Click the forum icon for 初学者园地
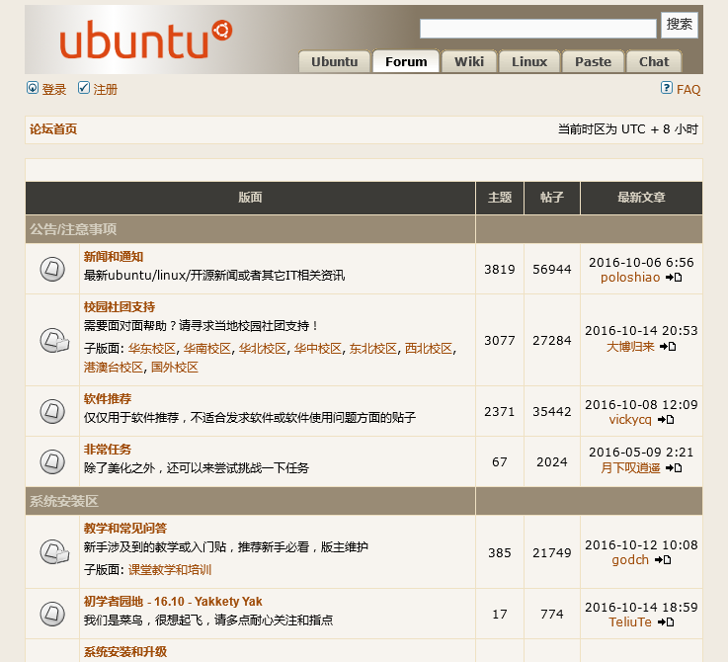 point(52,614)
